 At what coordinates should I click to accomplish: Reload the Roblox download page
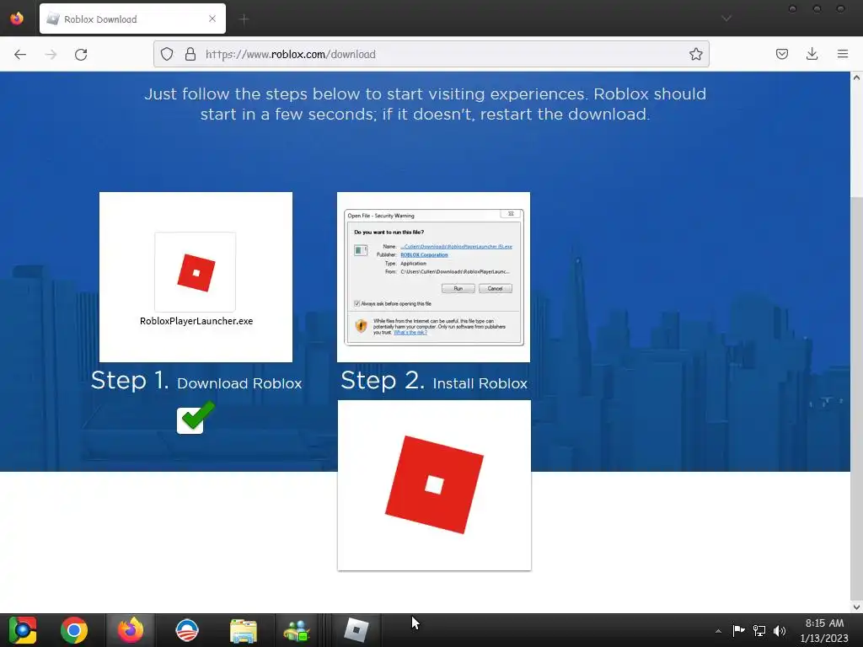[x=81, y=54]
